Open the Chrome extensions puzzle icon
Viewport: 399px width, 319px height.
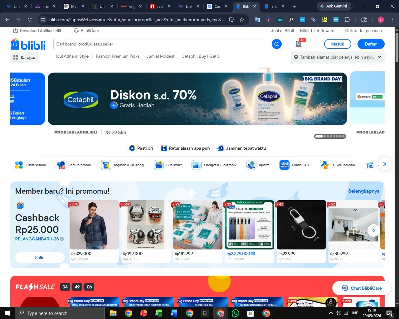coord(347,20)
